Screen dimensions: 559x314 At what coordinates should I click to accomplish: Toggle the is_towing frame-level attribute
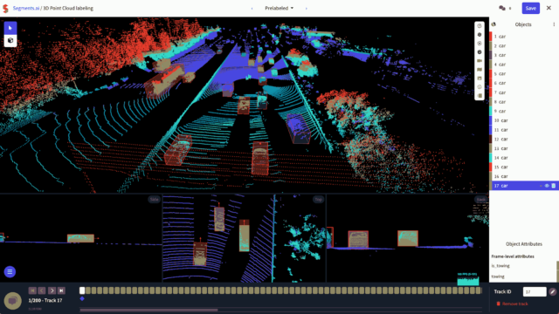(x=500, y=266)
